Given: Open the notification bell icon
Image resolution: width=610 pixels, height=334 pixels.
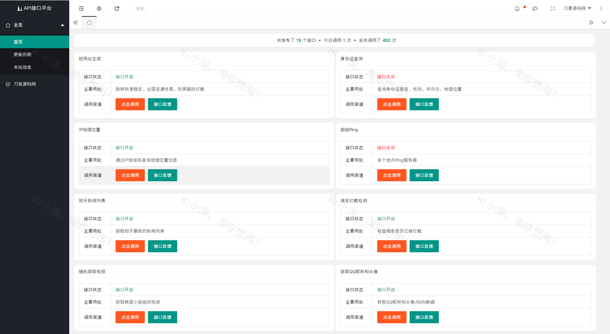Looking at the screenshot, I should [x=517, y=8].
